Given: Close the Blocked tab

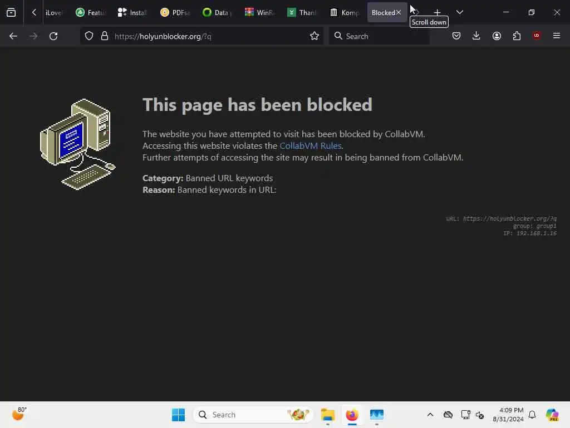Looking at the screenshot, I should (399, 12).
